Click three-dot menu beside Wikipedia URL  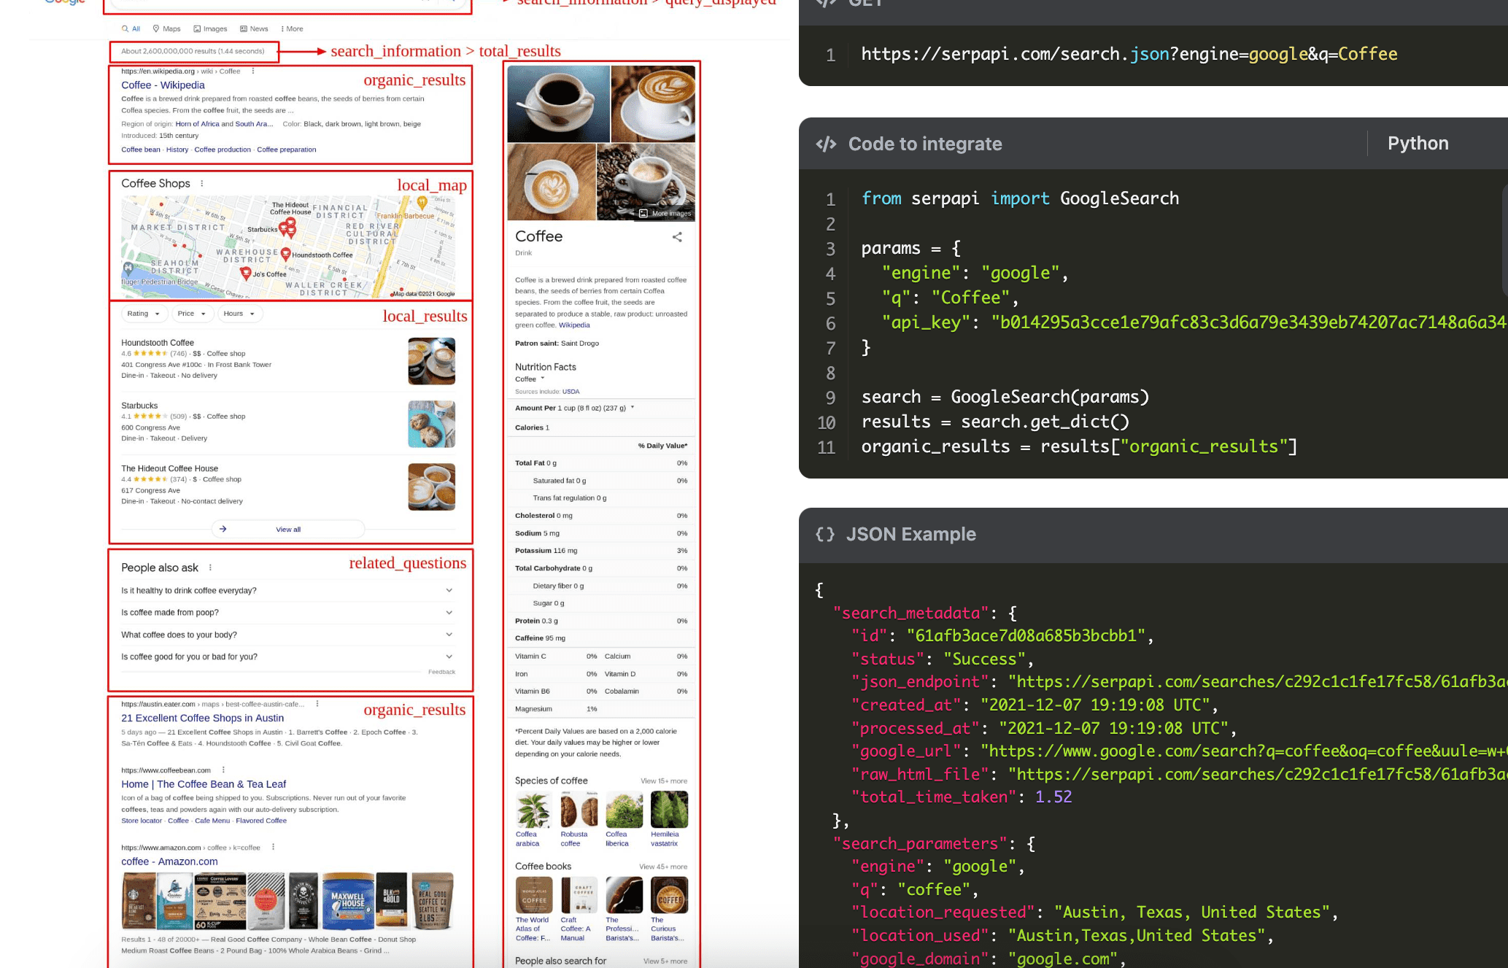(253, 71)
